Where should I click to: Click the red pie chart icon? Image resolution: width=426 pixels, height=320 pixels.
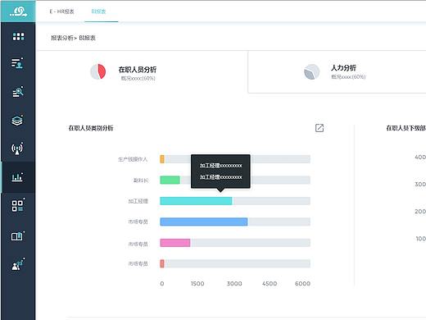pos(97,71)
